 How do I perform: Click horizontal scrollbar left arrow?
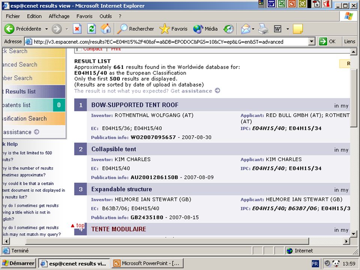tap(6, 241)
